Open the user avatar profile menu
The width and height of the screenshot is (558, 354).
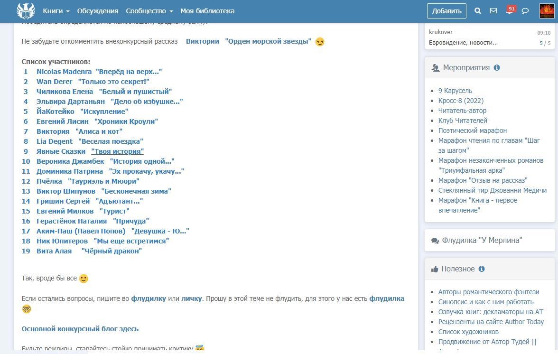click(547, 11)
